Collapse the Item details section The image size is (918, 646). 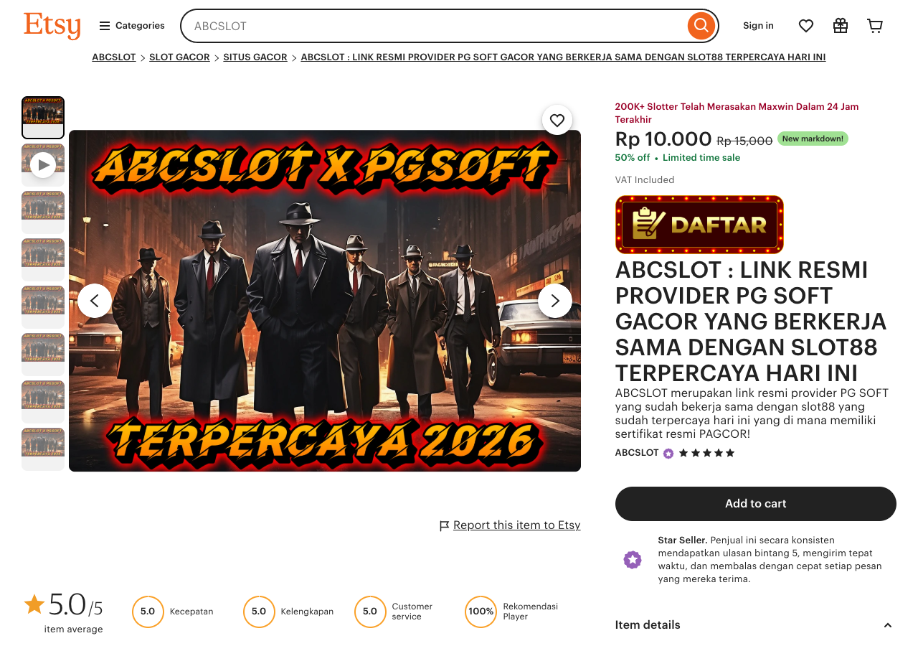point(887,625)
